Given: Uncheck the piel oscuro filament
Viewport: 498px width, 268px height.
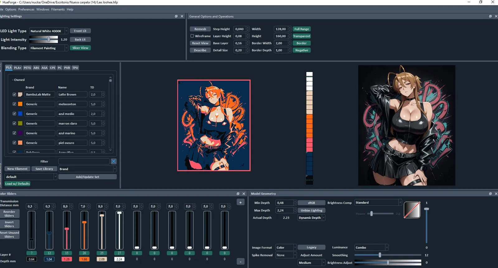Looking at the screenshot, I should click(x=14, y=143).
